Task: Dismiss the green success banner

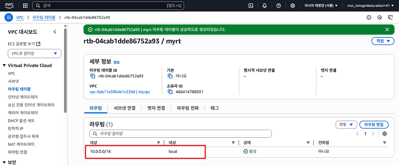Action: [x=387, y=29]
